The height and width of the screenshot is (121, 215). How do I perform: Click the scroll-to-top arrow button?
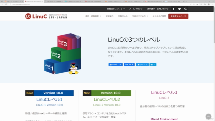click(x=208, y=117)
